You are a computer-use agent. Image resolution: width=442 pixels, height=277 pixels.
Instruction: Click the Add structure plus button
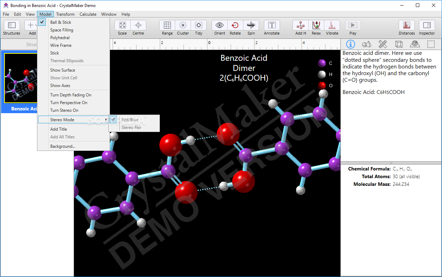(x=31, y=25)
